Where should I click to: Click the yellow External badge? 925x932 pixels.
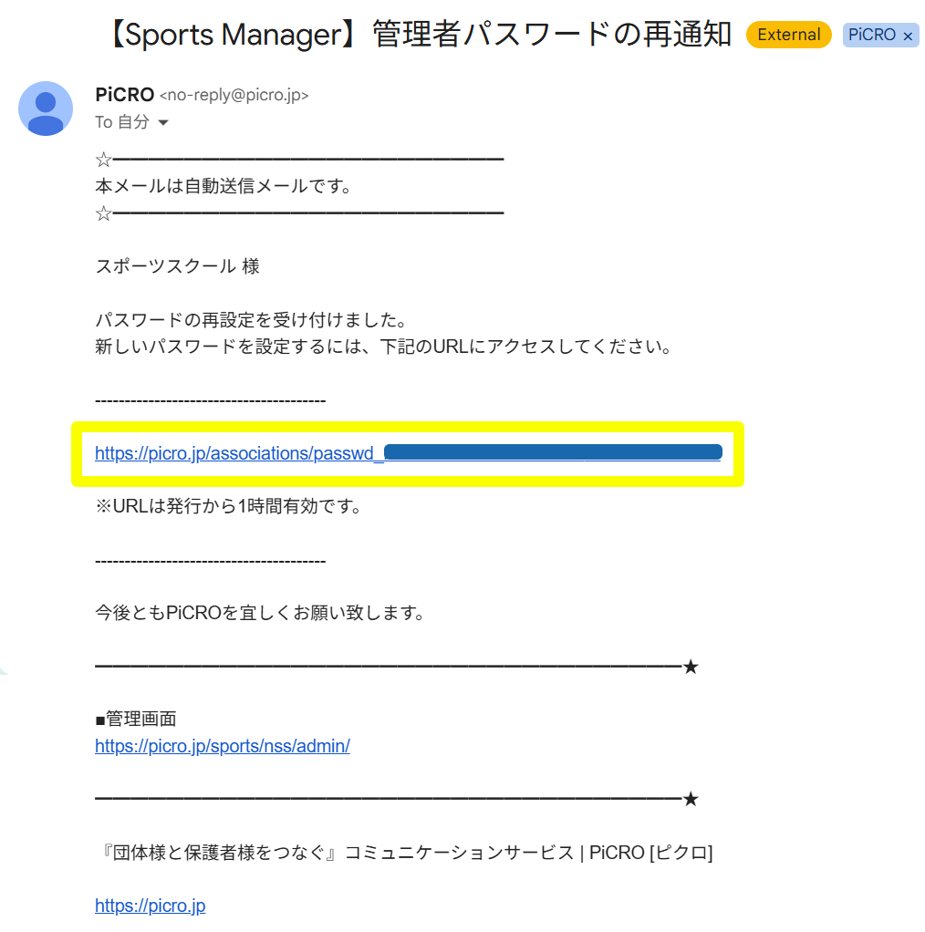pos(788,35)
